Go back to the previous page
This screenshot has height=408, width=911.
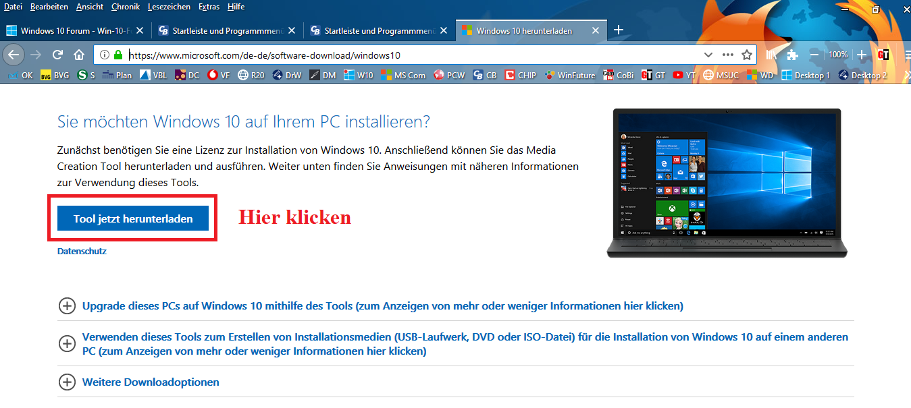pyautogui.click(x=14, y=55)
